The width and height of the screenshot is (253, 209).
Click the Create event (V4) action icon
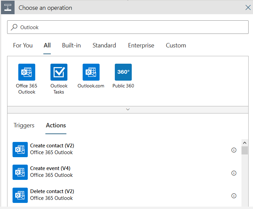pos(20,172)
